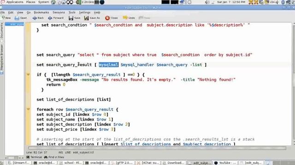295x165 pixels.
Task: Collapse the 'foreach row' code fold marker
Action: 28,109
